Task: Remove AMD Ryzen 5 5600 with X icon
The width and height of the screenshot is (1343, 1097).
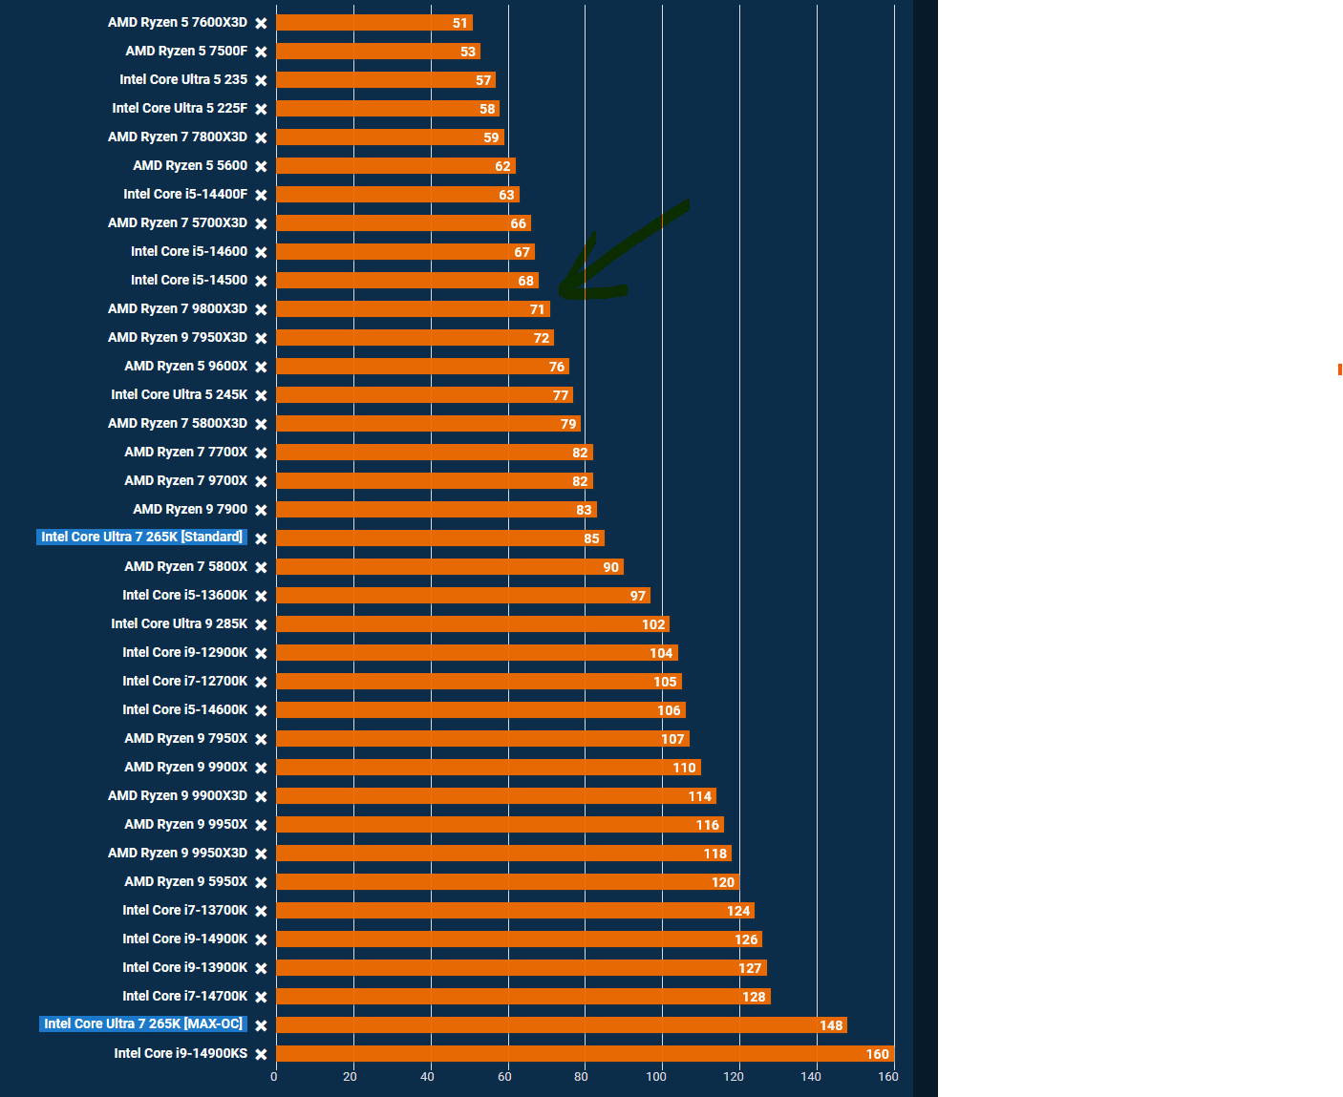Action: tap(261, 166)
